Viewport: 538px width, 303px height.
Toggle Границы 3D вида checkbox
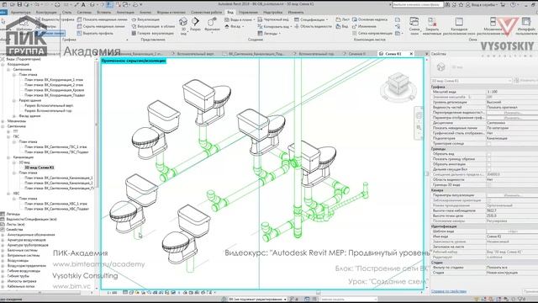click(x=489, y=185)
